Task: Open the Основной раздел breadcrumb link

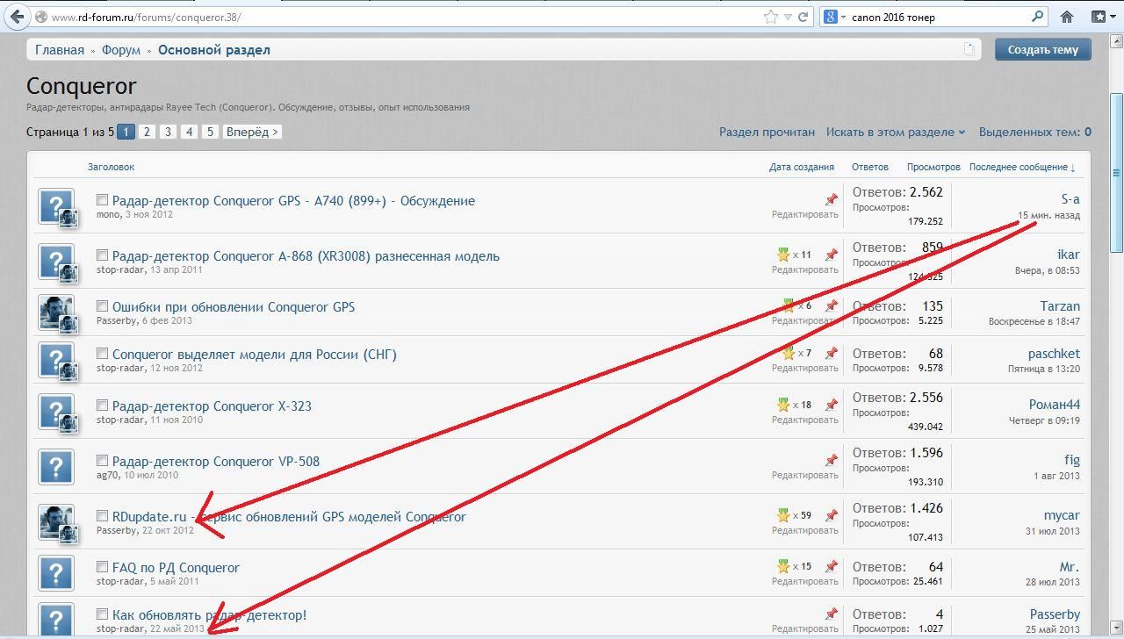Action: [x=214, y=50]
